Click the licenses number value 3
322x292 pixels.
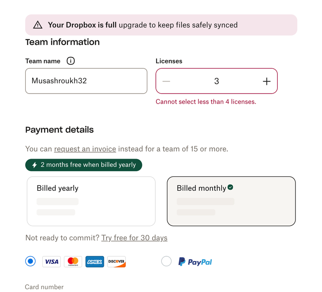(217, 81)
